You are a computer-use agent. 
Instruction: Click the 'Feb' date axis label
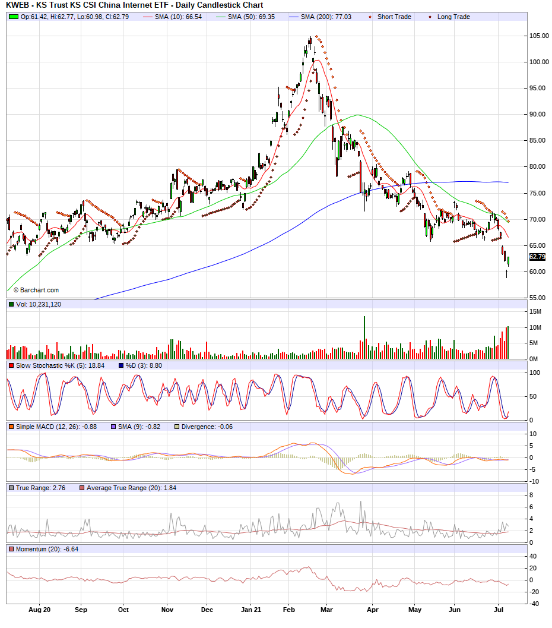point(289,610)
